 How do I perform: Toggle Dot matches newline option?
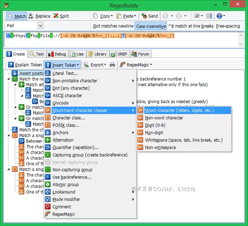(113, 26)
